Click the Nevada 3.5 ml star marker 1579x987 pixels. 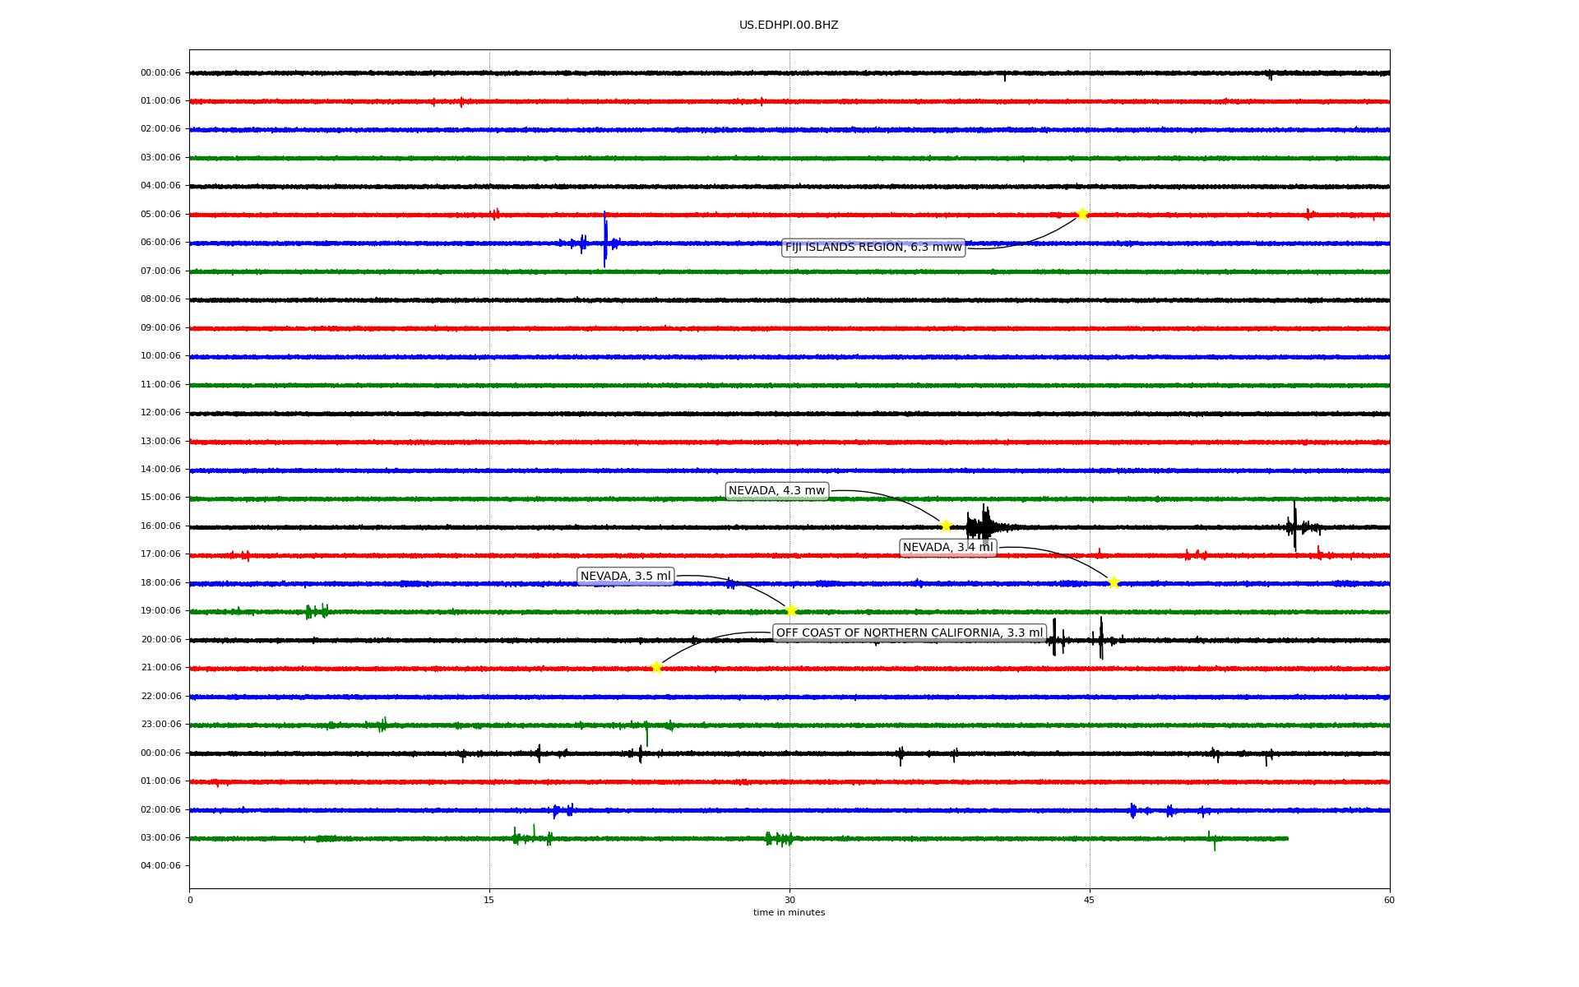click(791, 610)
